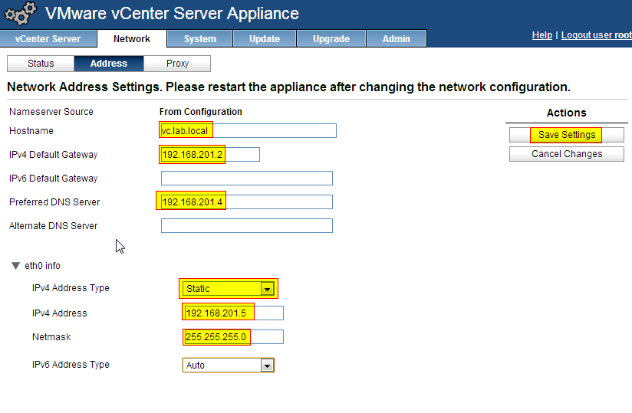Click the Cancel Changes button

567,154
